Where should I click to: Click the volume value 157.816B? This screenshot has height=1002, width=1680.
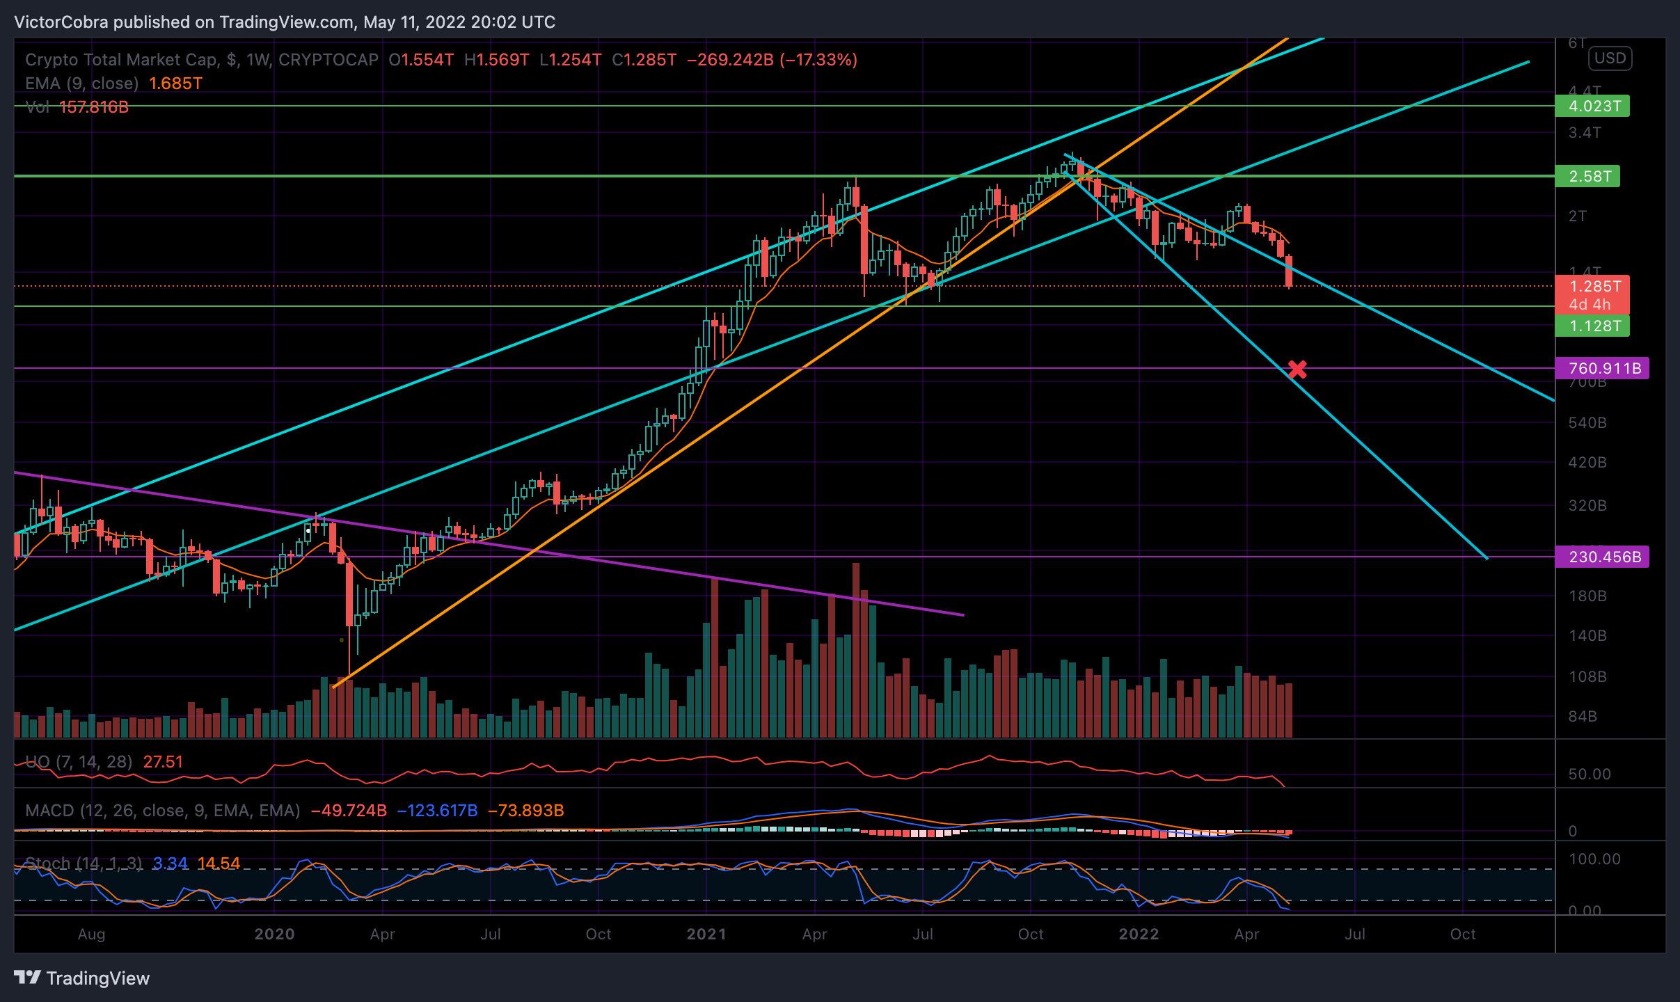[x=94, y=107]
